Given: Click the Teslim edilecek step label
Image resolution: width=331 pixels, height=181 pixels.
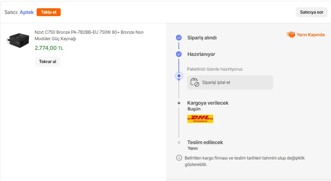Looking at the screenshot, I should [205, 142].
